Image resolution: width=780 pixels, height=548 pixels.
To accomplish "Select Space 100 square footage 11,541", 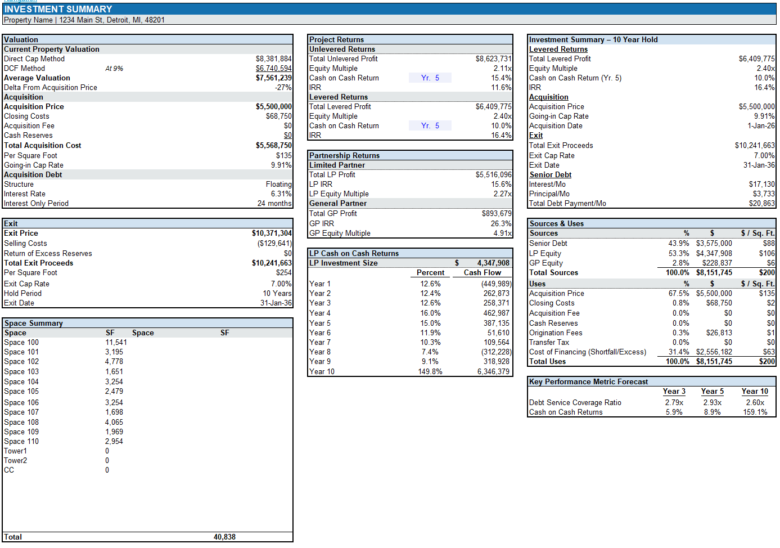I will [116, 342].
